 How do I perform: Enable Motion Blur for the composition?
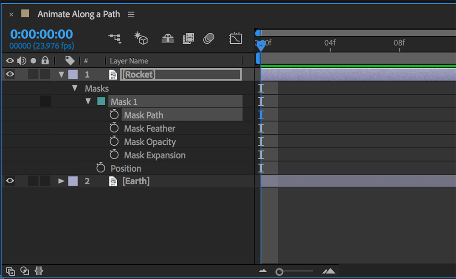pyautogui.click(x=209, y=39)
